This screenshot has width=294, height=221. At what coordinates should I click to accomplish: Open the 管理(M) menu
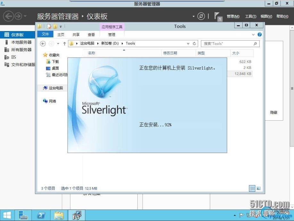(x=233, y=17)
